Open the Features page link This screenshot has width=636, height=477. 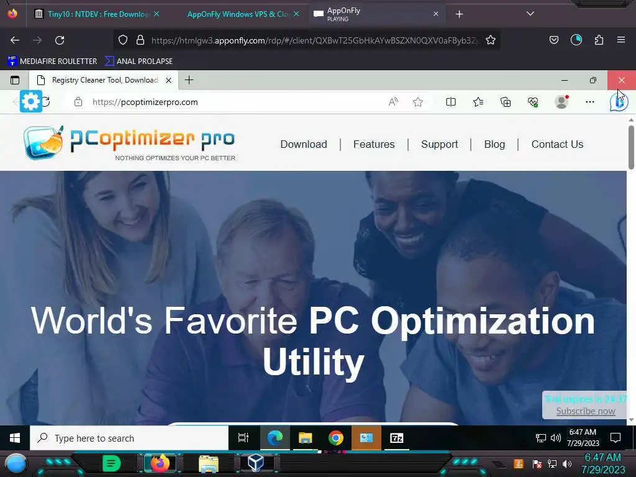[x=373, y=144]
